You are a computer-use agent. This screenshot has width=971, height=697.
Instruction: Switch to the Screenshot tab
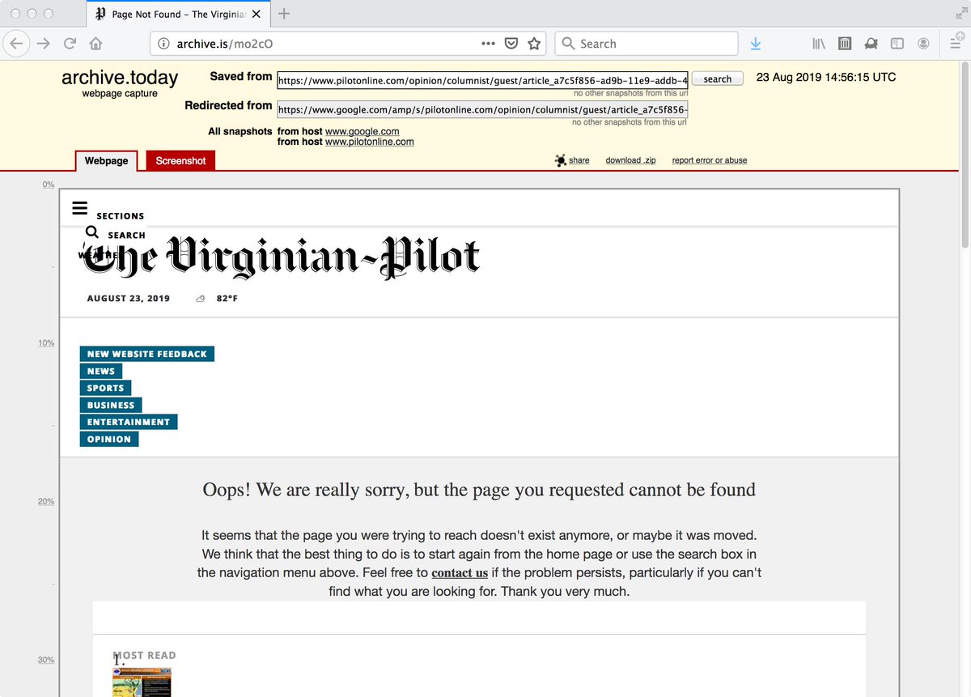(x=180, y=161)
